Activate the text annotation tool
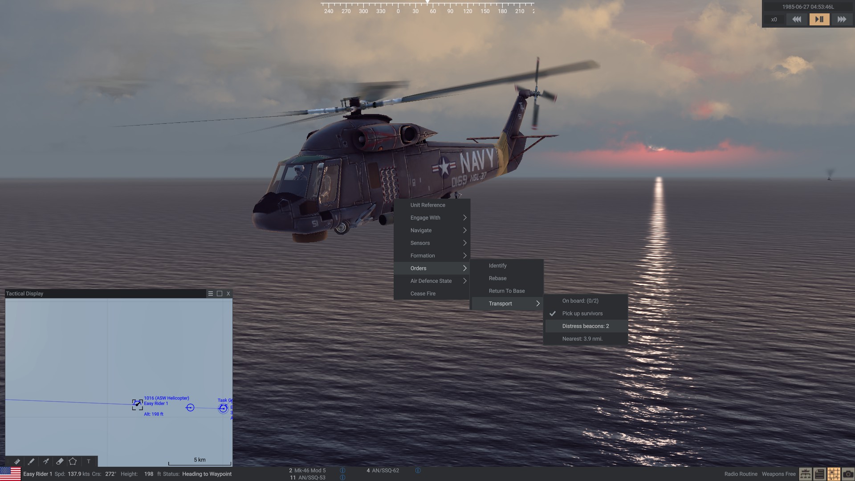 coord(89,461)
